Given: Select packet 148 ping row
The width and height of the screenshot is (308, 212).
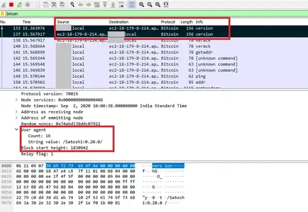Looking at the screenshot, I should 154,76.
